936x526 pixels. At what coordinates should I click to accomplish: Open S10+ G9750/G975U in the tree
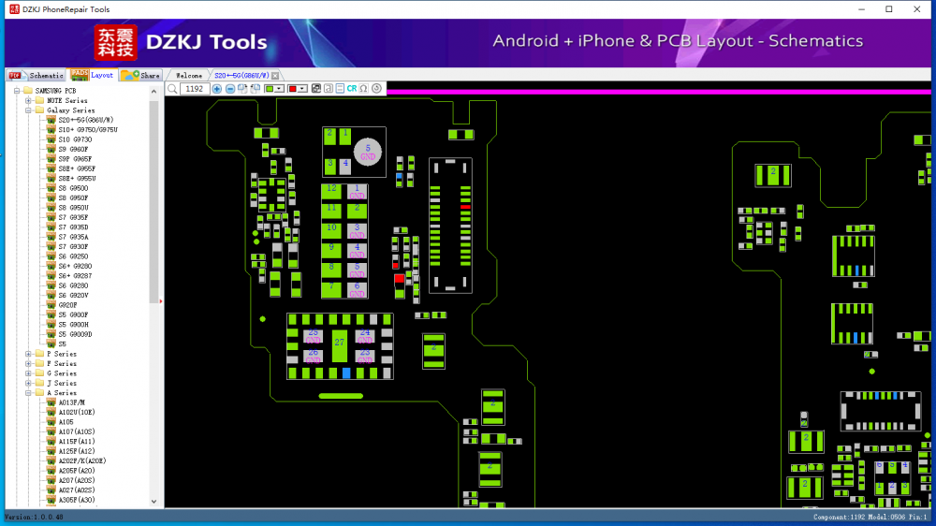[x=88, y=129]
